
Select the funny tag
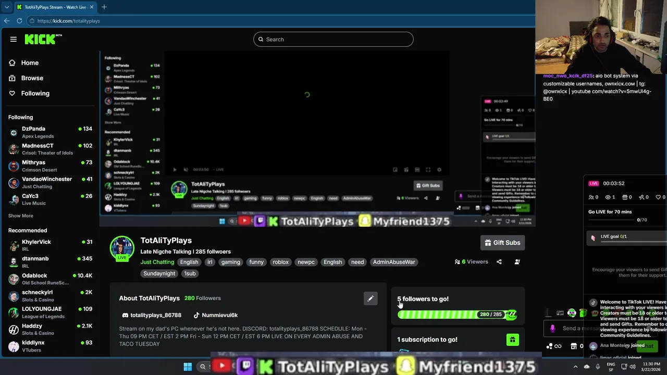point(256,262)
